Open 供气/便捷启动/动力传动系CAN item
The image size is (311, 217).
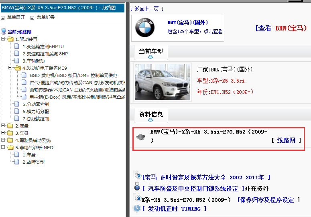click(x=77, y=83)
